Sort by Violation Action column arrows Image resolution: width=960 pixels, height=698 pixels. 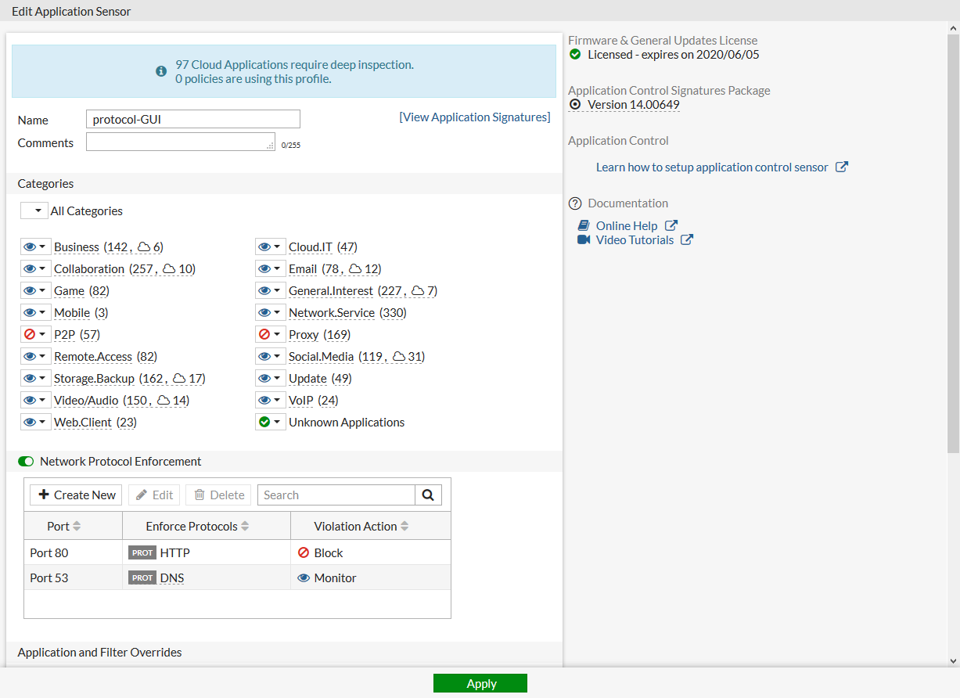tap(404, 527)
